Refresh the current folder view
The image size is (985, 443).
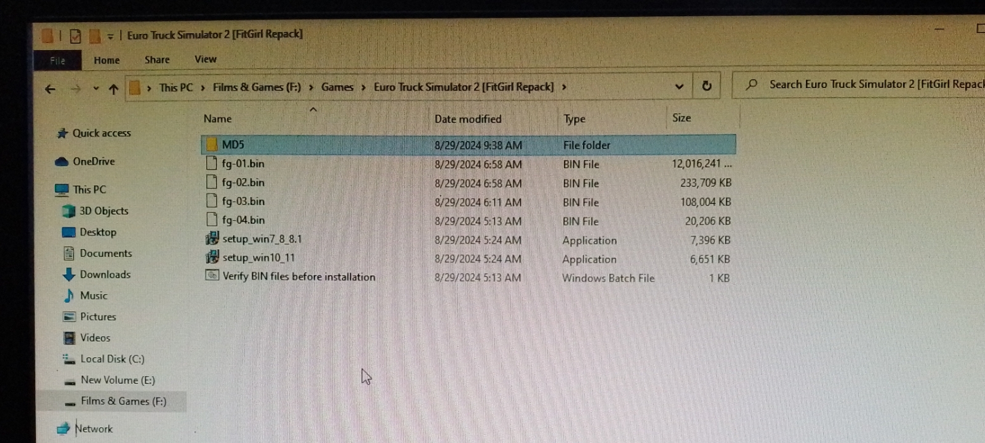707,86
